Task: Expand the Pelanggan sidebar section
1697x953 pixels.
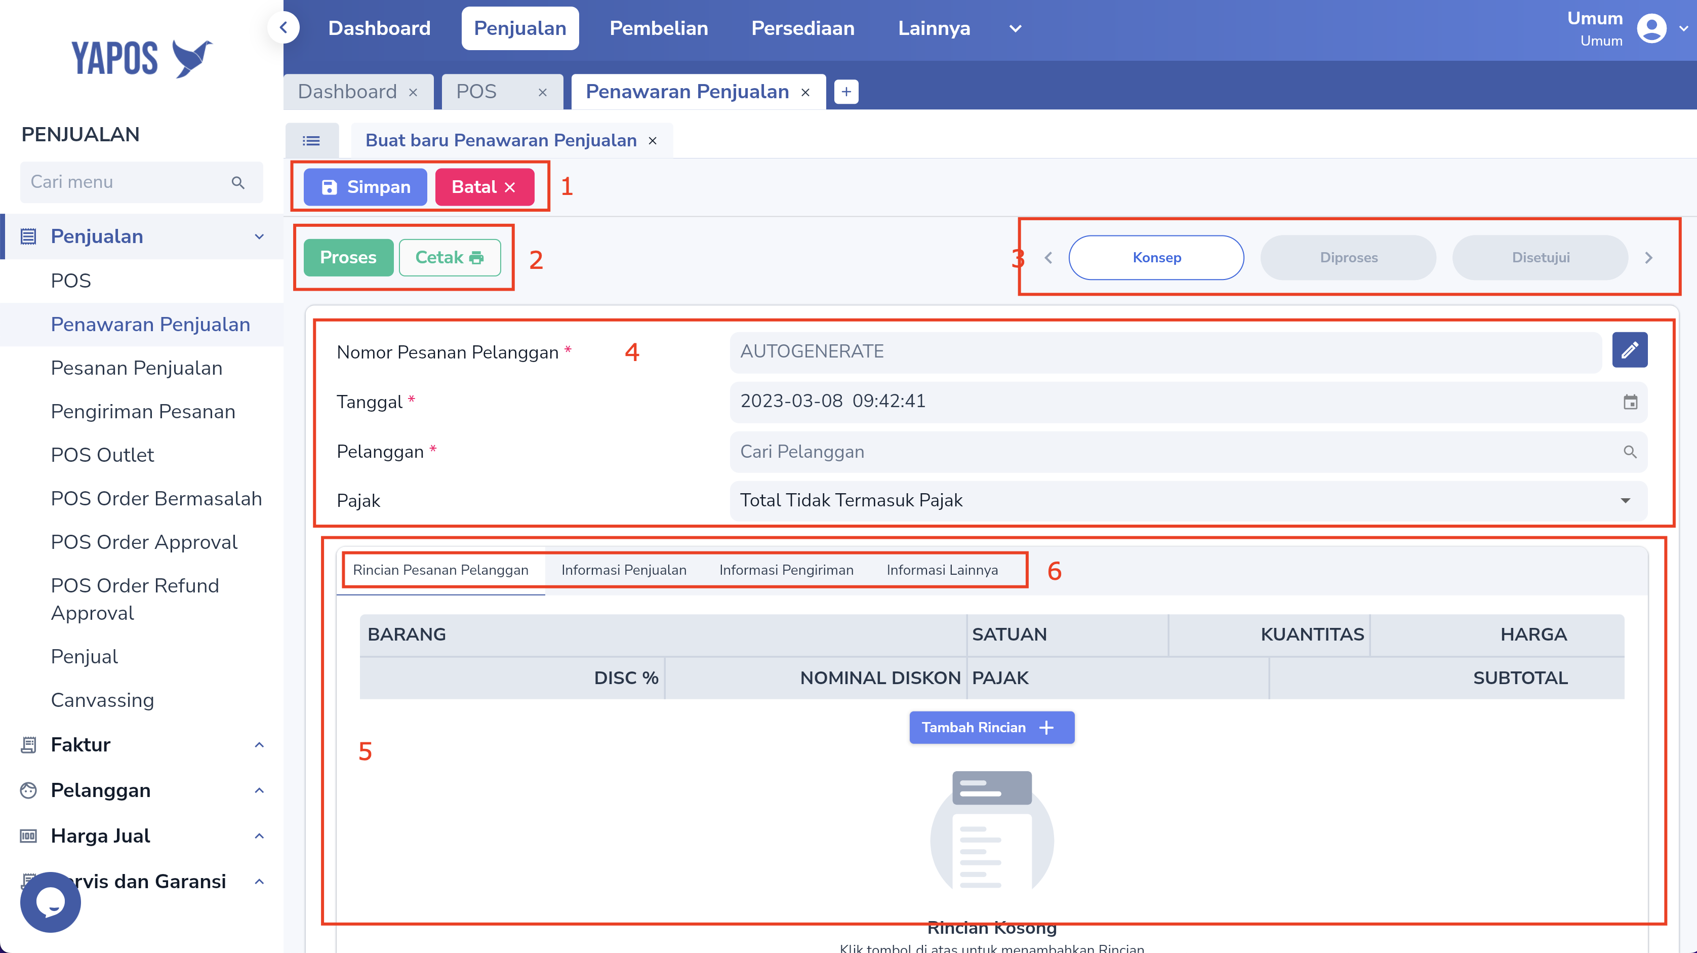Action: tap(260, 790)
